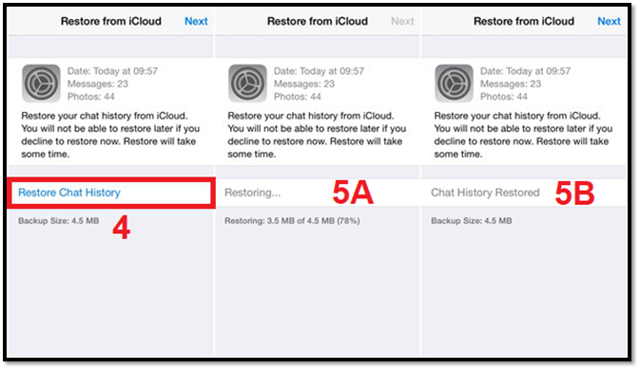Tap the backup icon in the step 4 screen

coord(41,83)
